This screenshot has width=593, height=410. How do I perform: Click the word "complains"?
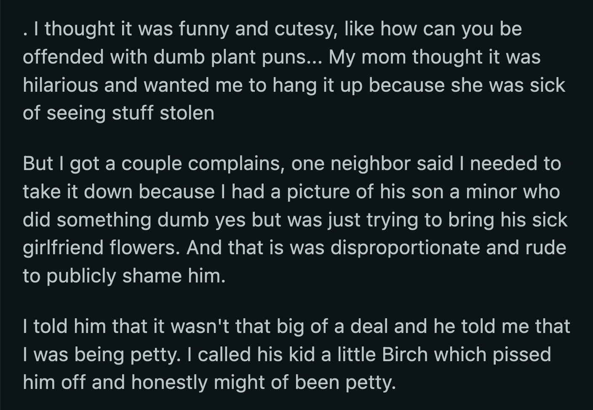click(x=234, y=163)
